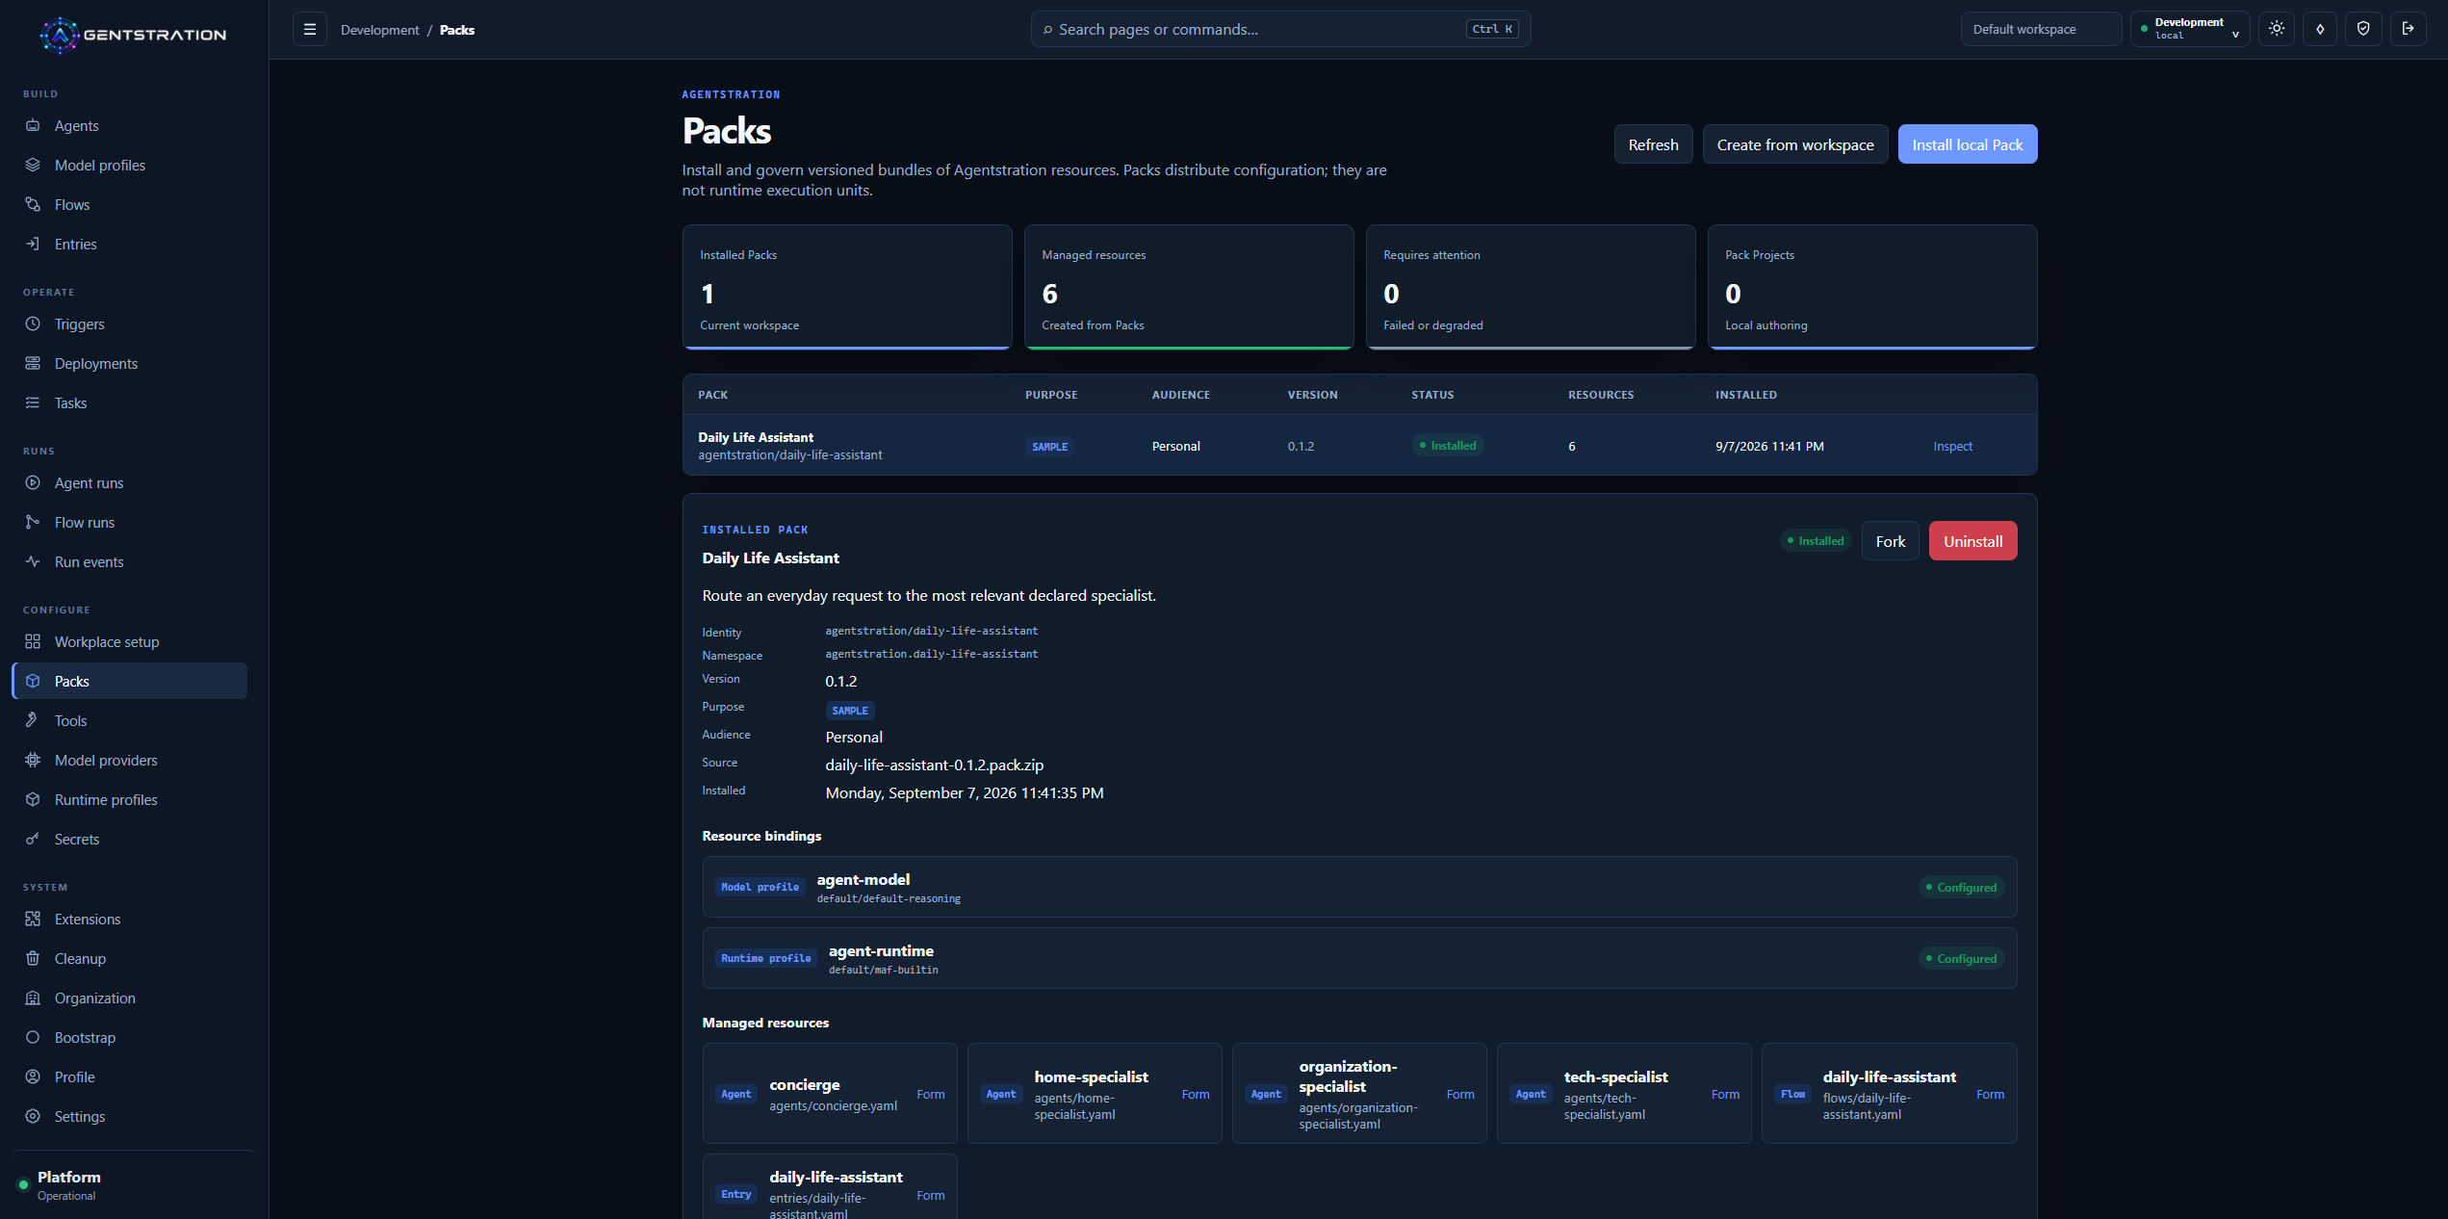Click Create from workspace button
The image size is (2448, 1219).
1795,144
